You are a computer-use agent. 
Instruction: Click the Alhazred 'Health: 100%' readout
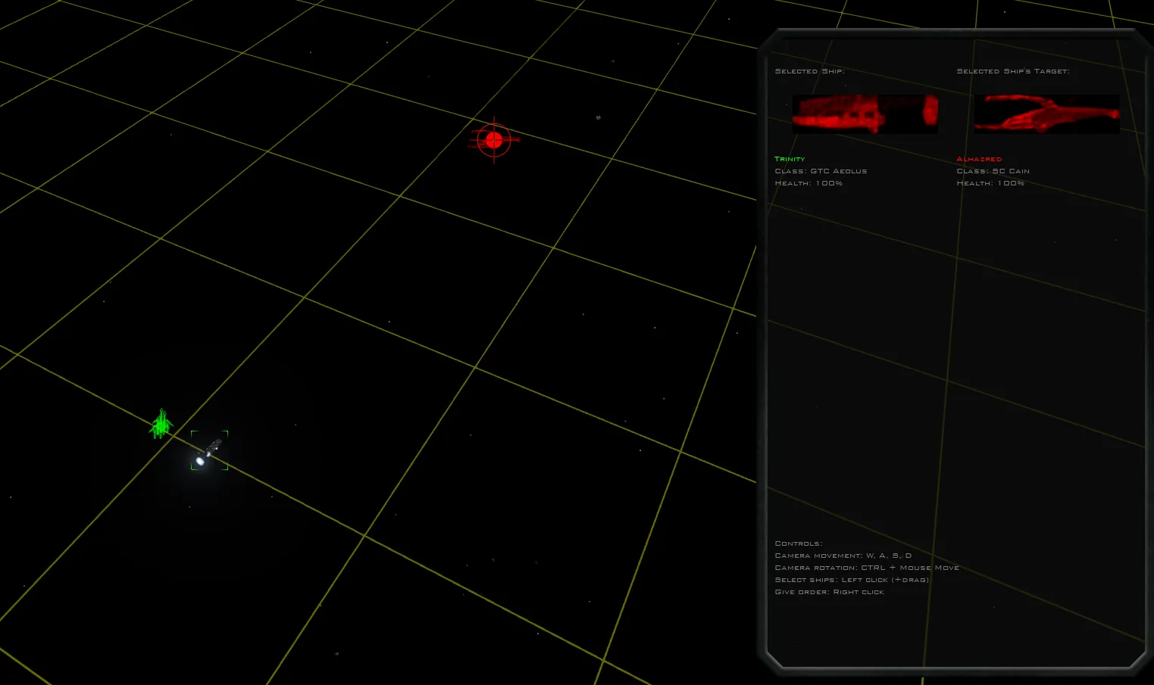pyautogui.click(x=990, y=183)
